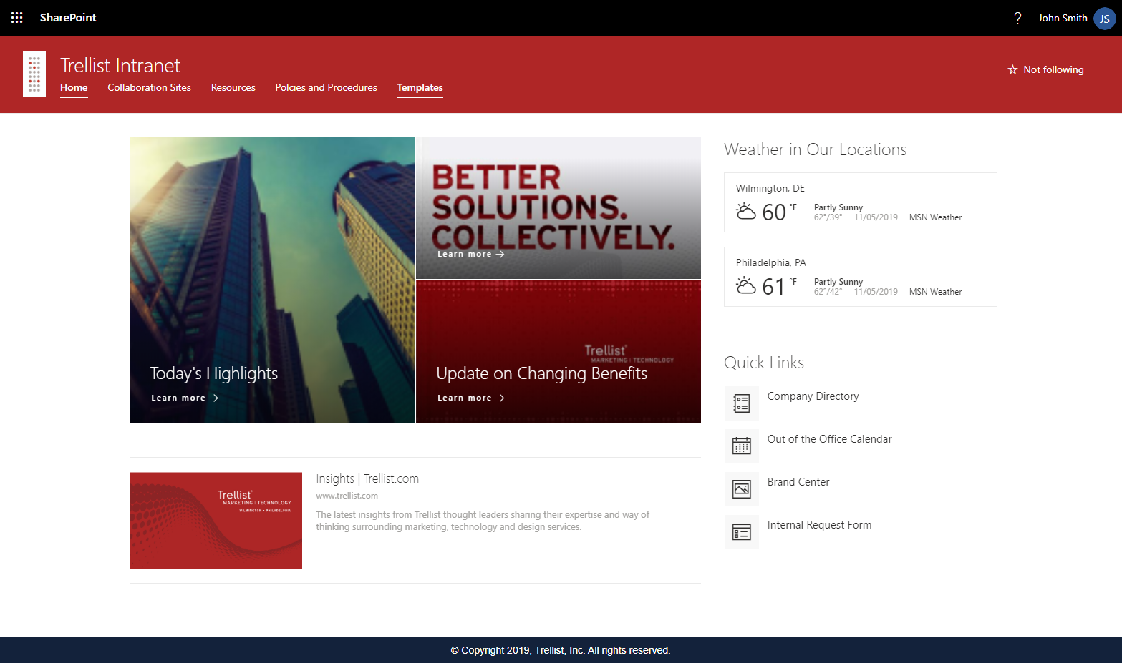The image size is (1122, 663).
Task: Open the Philadelphia, PA weather card
Action: click(x=861, y=277)
